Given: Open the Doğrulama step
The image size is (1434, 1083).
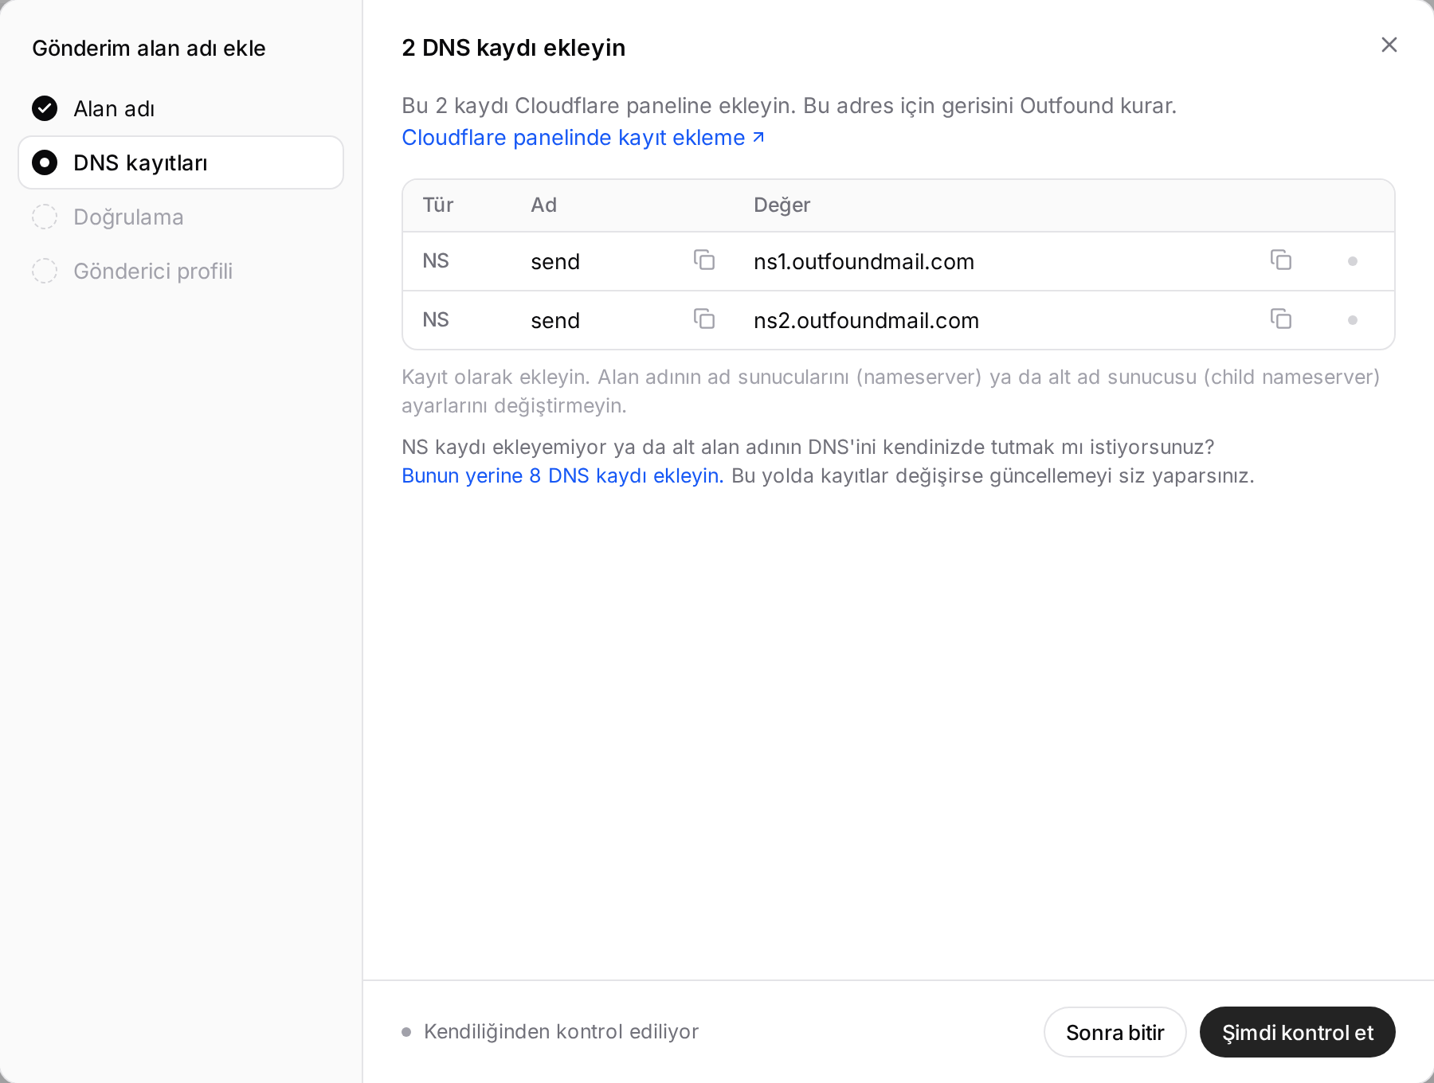Looking at the screenshot, I should [x=181, y=217].
